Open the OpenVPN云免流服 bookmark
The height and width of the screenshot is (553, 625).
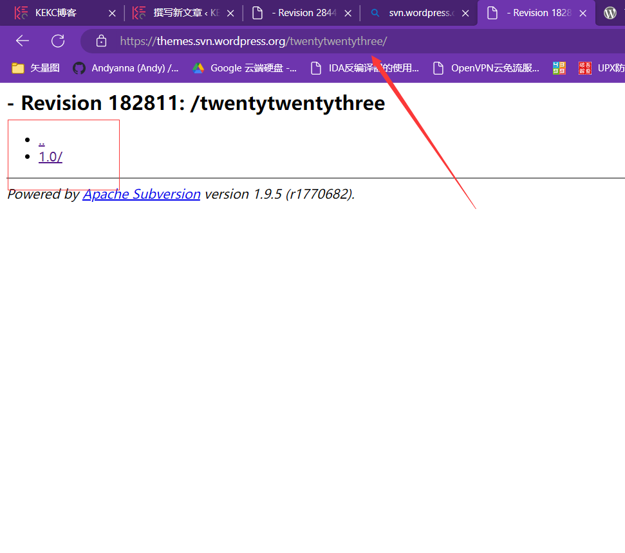(486, 68)
